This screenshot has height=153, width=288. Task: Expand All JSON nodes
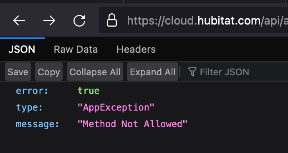pyautogui.click(x=153, y=72)
